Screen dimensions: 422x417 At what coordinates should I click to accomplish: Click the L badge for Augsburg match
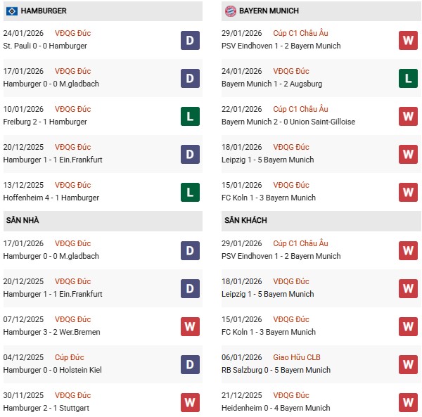(x=408, y=78)
